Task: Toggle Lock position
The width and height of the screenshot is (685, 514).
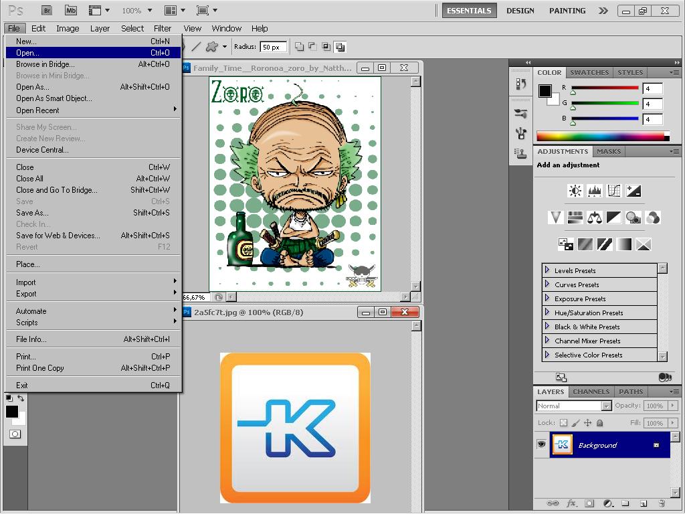Action: (587, 423)
